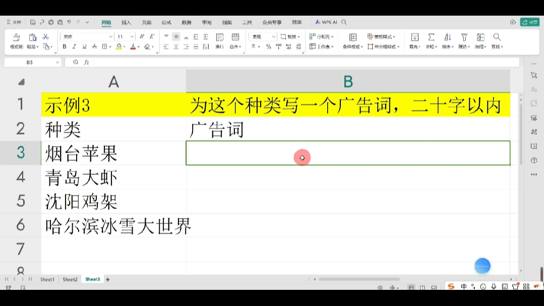
Task: Toggle Bold formatting
Action: (64, 46)
